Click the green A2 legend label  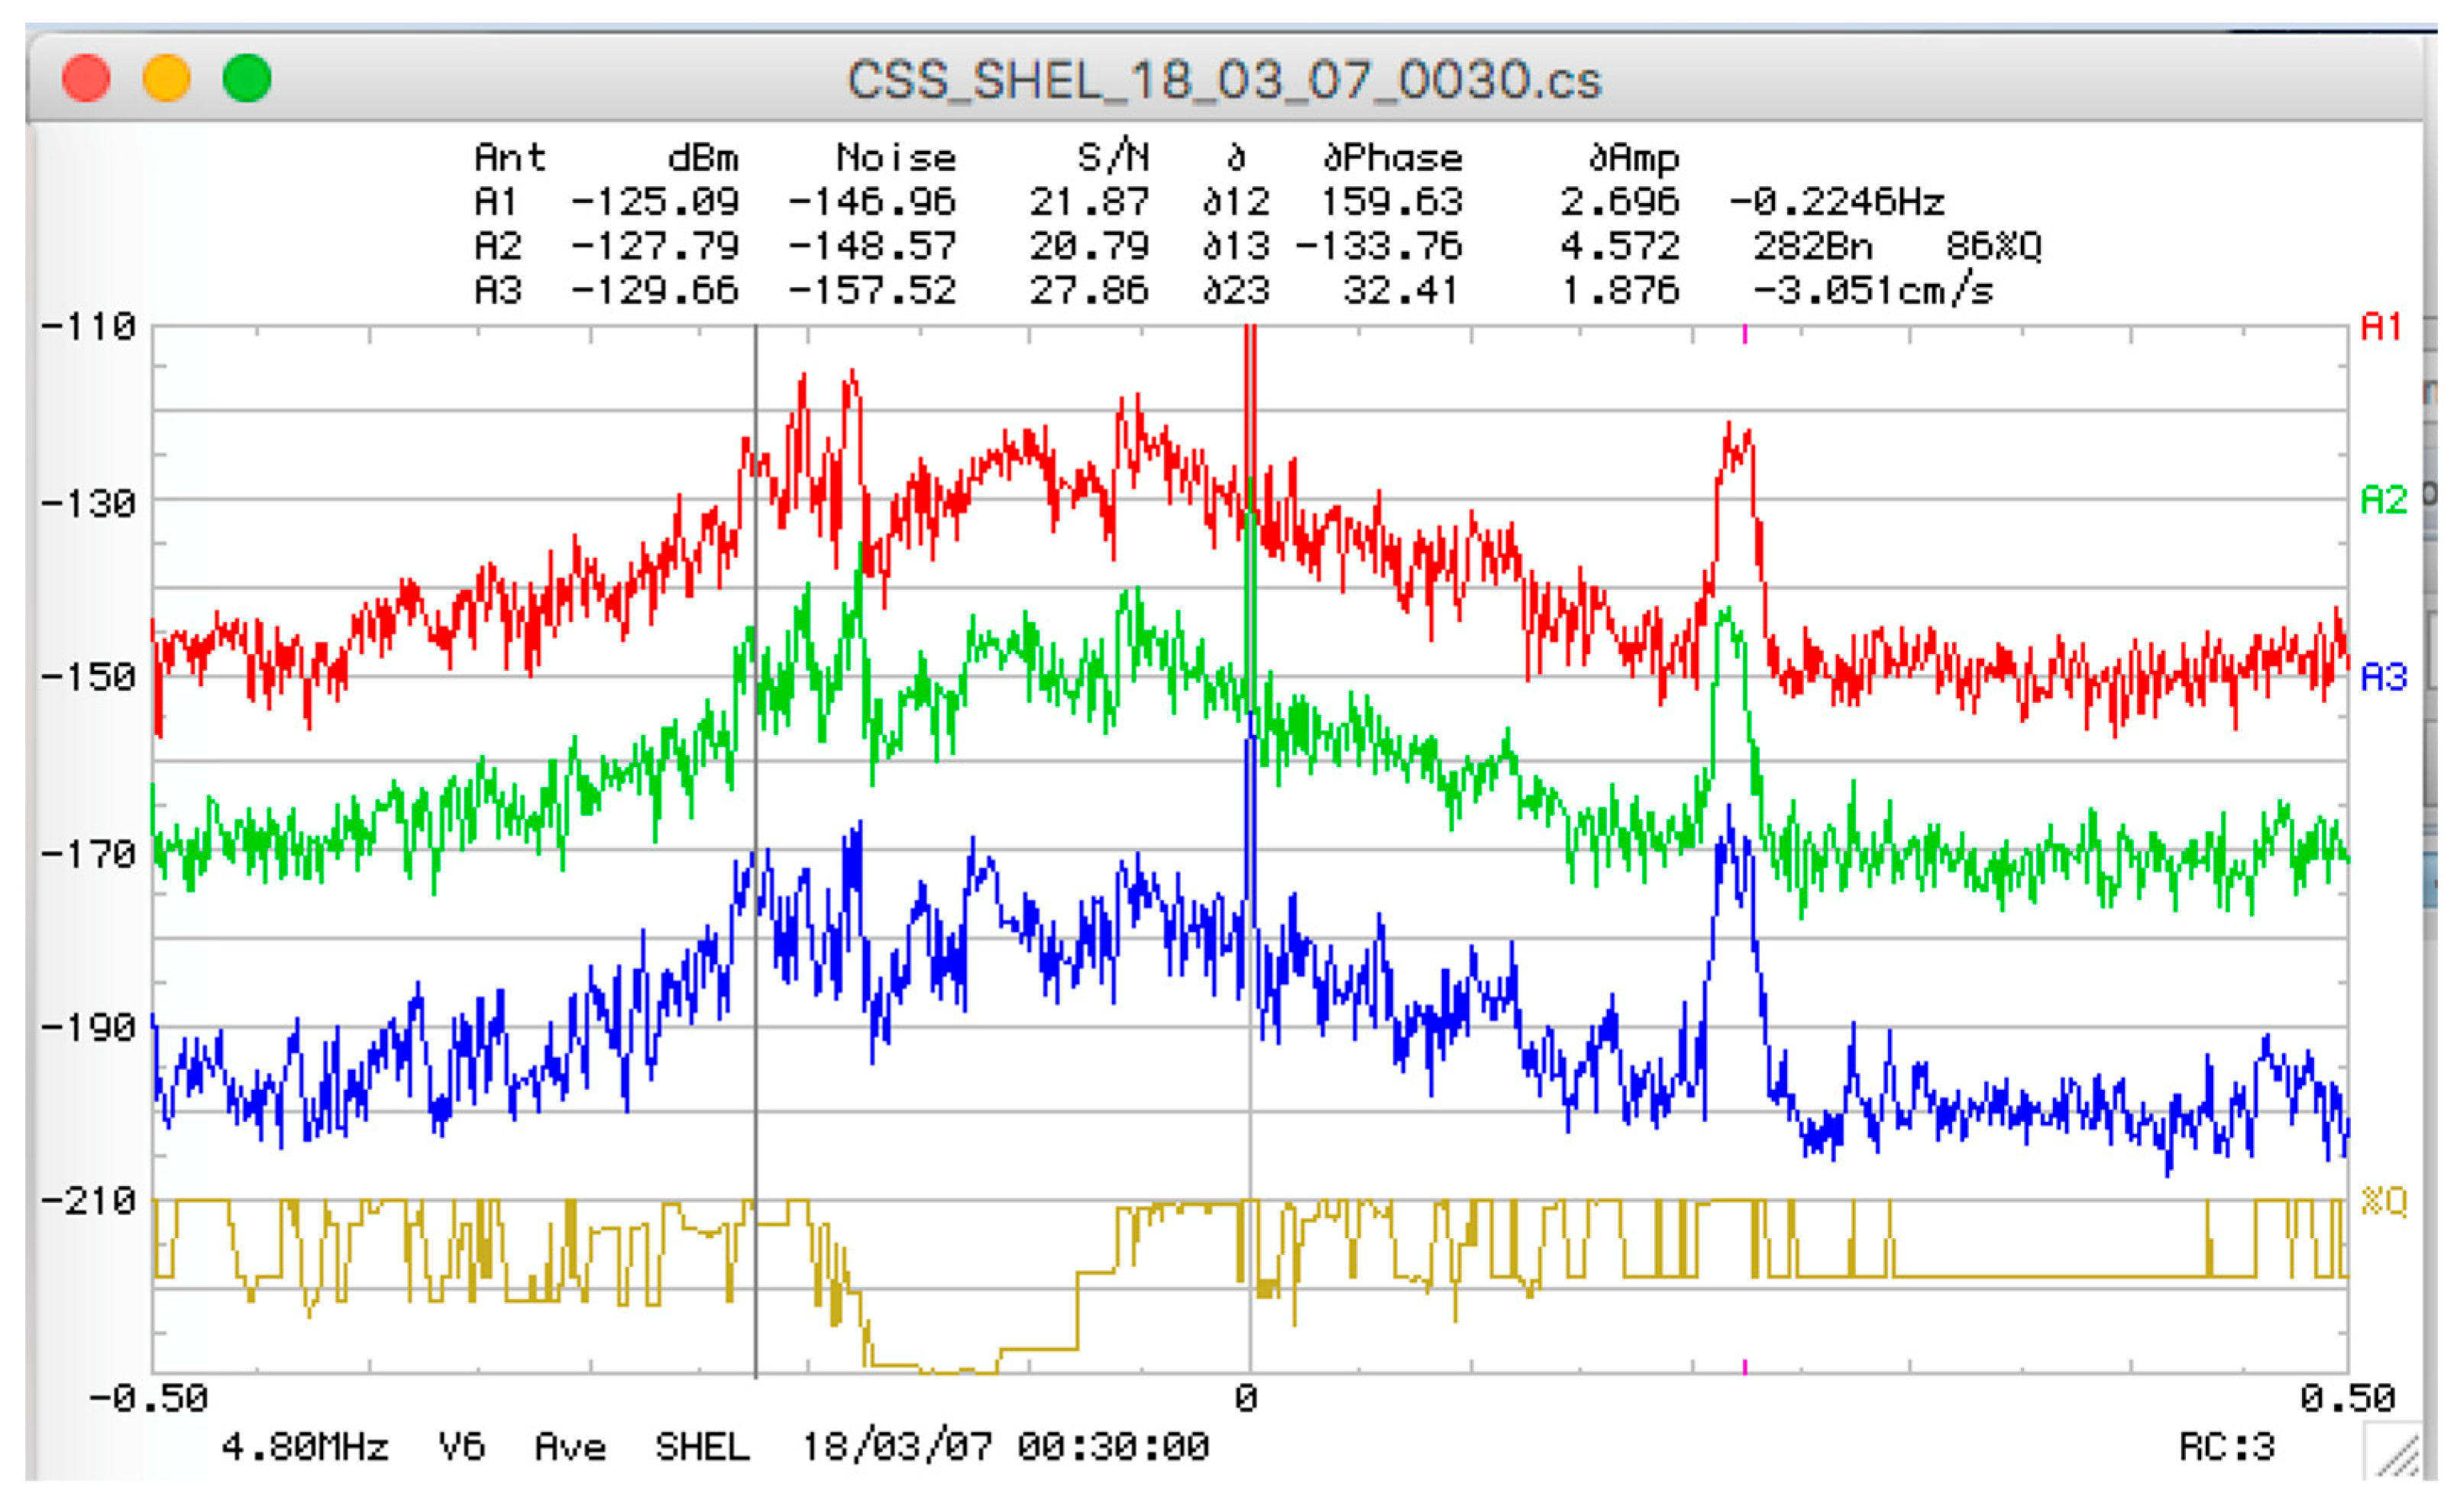(2383, 500)
